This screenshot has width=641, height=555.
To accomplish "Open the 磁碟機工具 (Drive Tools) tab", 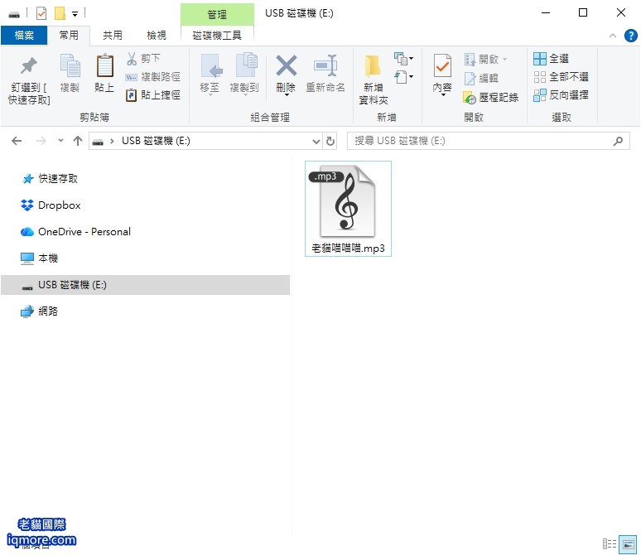I will 217,36.
